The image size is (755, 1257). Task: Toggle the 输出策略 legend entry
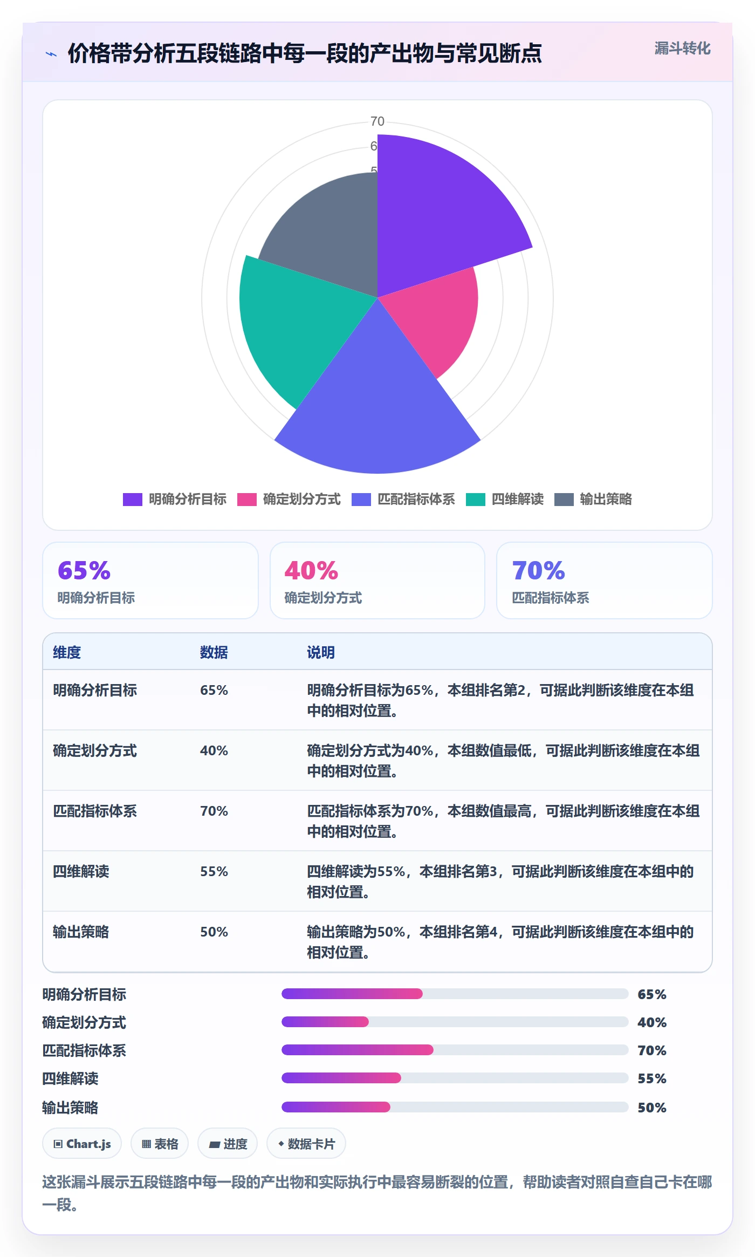593,499
